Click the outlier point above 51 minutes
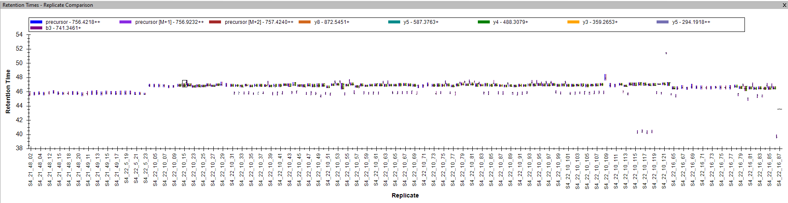 (x=666, y=53)
